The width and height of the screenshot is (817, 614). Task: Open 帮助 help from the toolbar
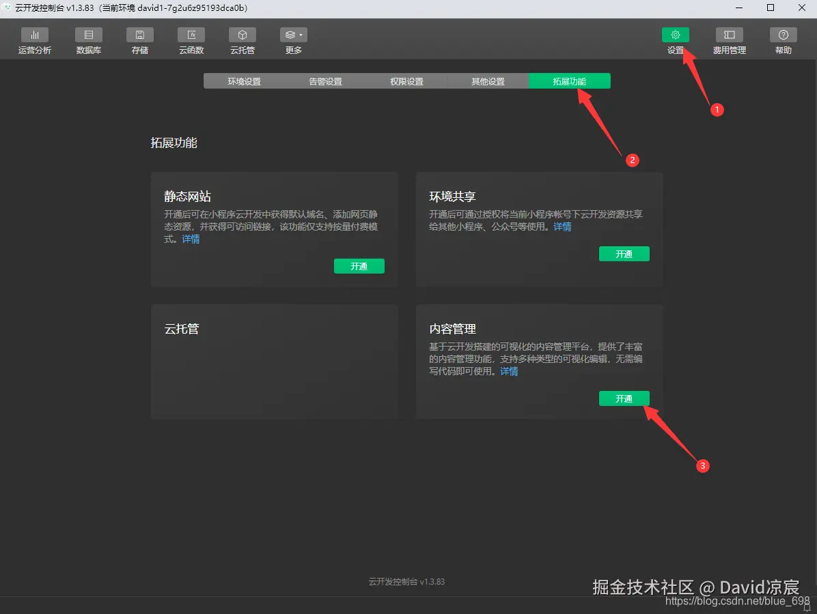[783, 40]
